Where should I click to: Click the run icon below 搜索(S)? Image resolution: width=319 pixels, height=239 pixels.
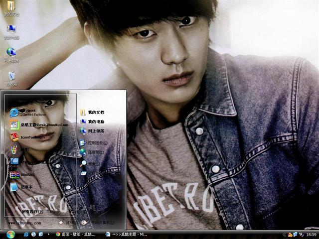83,173
